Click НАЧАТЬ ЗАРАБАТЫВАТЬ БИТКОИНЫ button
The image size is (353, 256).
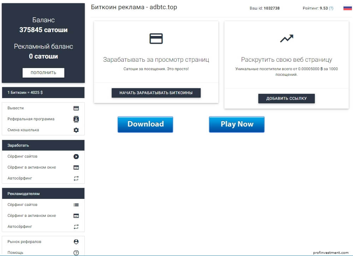pyautogui.click(x=156, y=93)
